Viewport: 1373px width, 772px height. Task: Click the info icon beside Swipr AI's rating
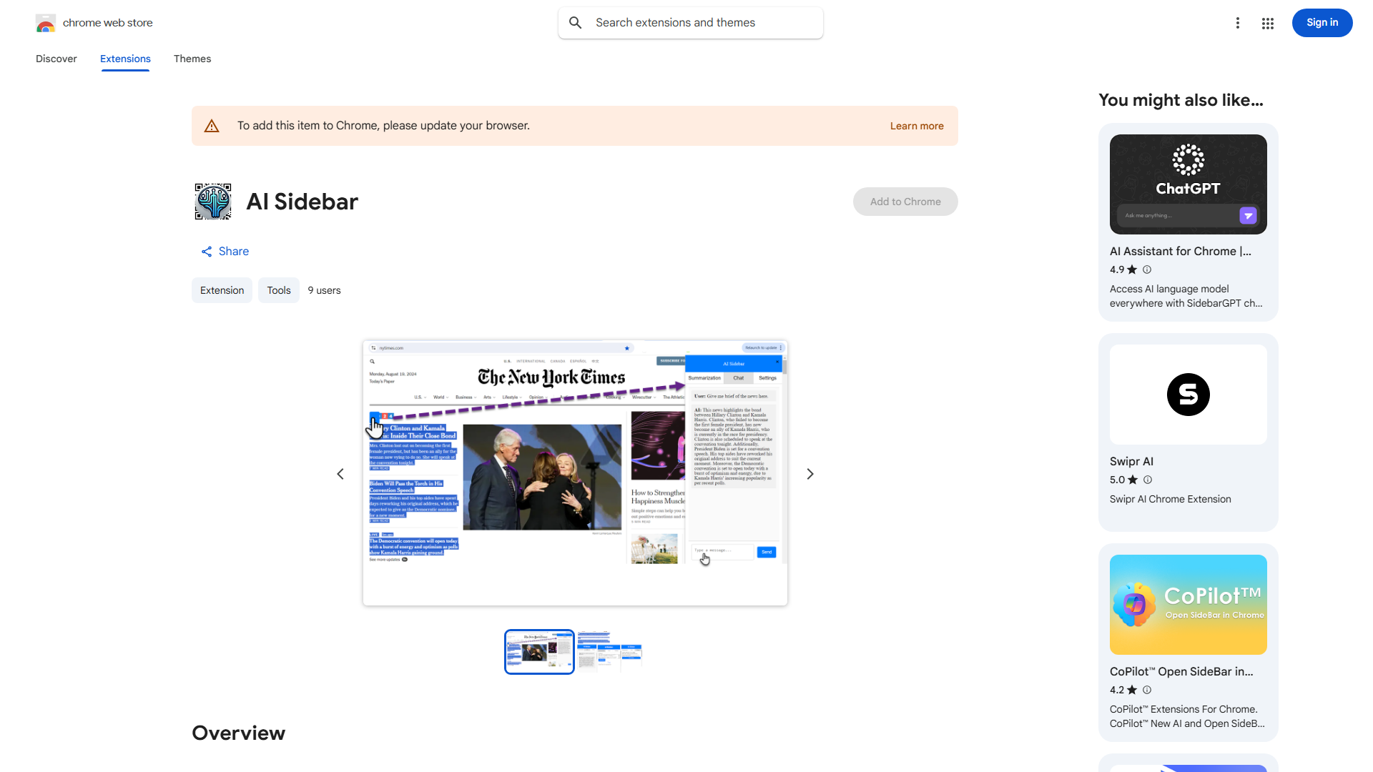pos(1147,480)
